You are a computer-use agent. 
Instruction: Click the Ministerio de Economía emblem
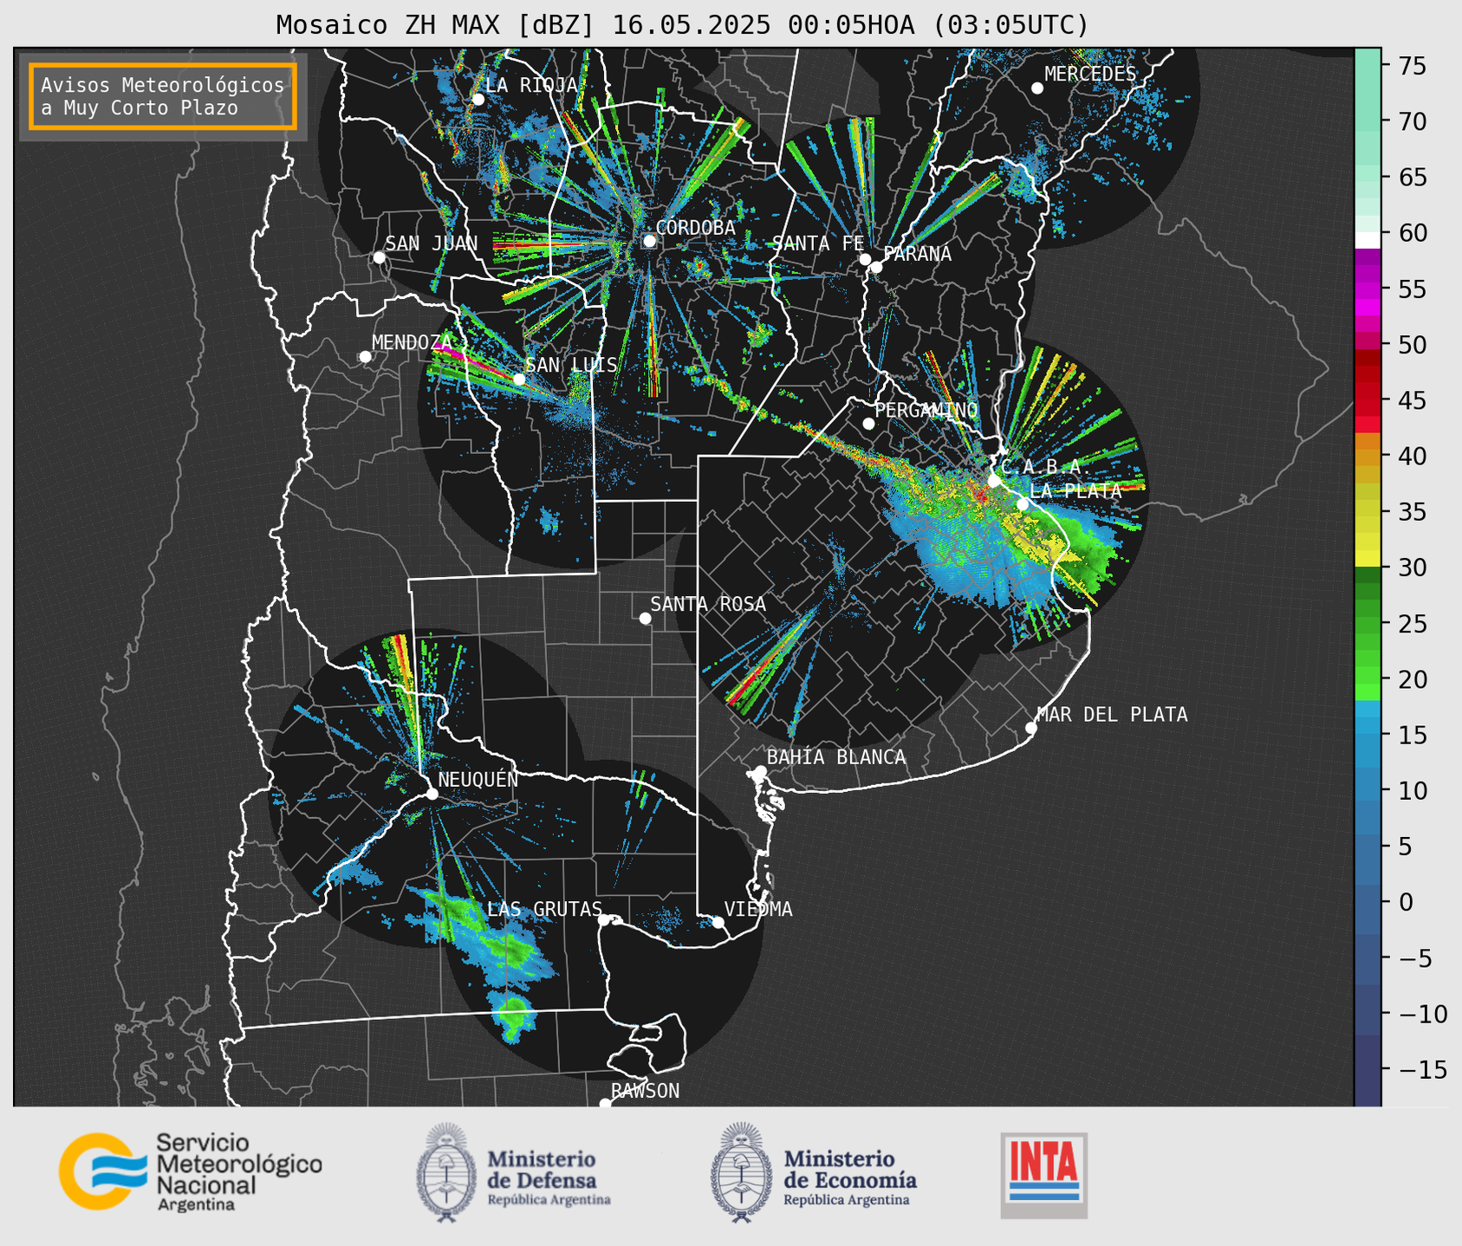[x=741, y=1172]
